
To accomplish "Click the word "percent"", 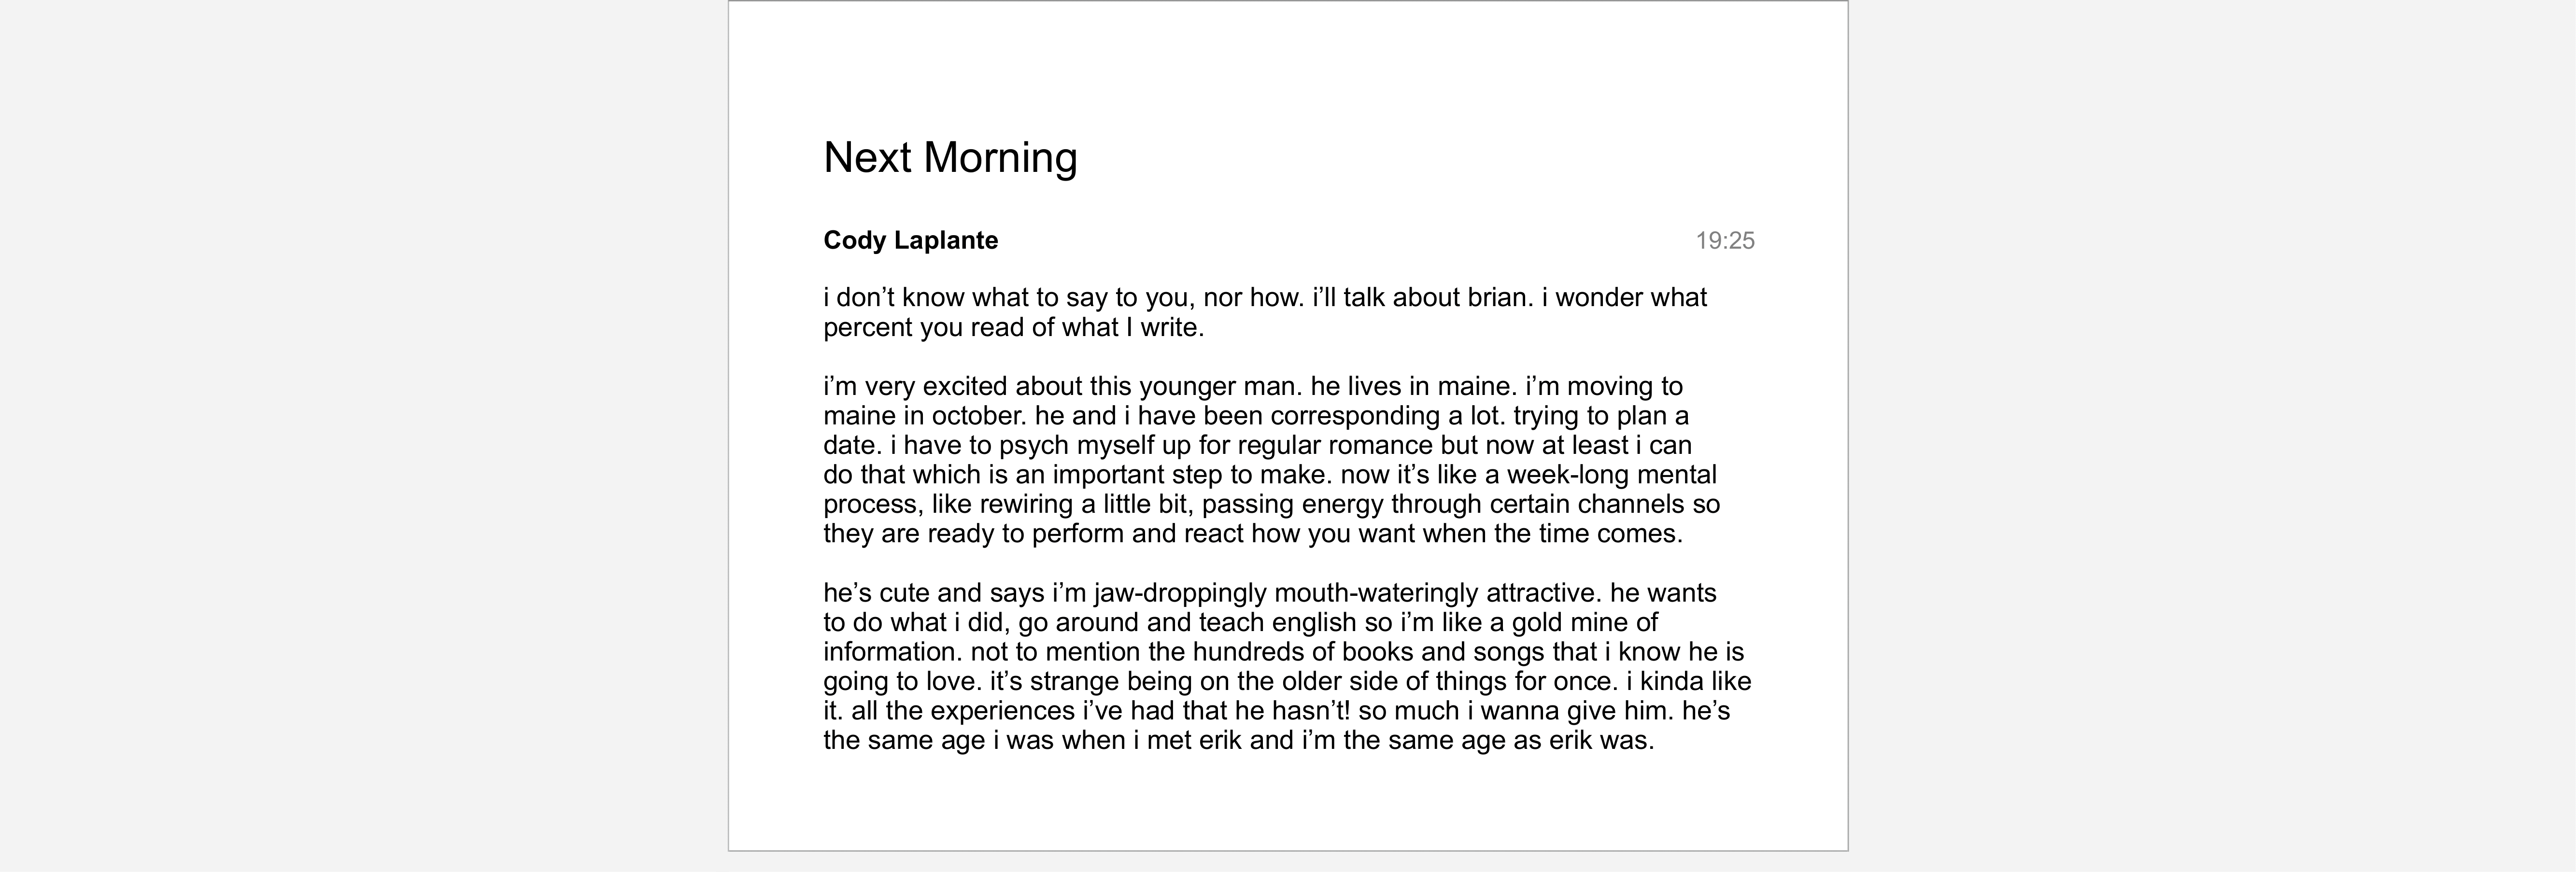I will (x=867, y=328).
